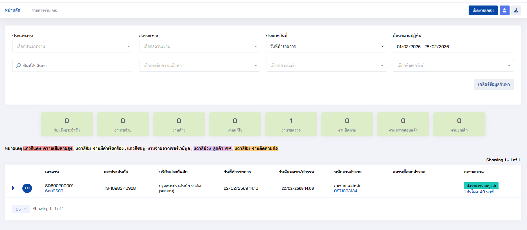Click the search magnifier icon
The width and height of the screenshot is (527, 230).
(x=18, y=66)
